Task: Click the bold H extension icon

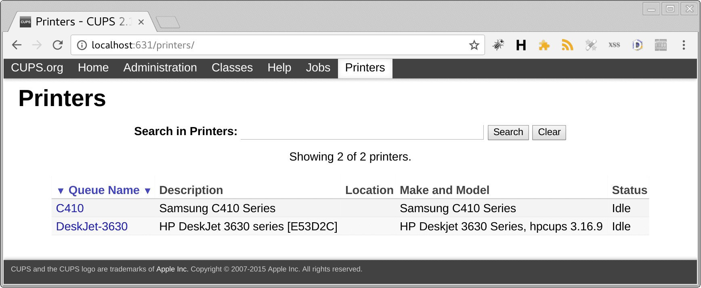Action: [521, 45]
